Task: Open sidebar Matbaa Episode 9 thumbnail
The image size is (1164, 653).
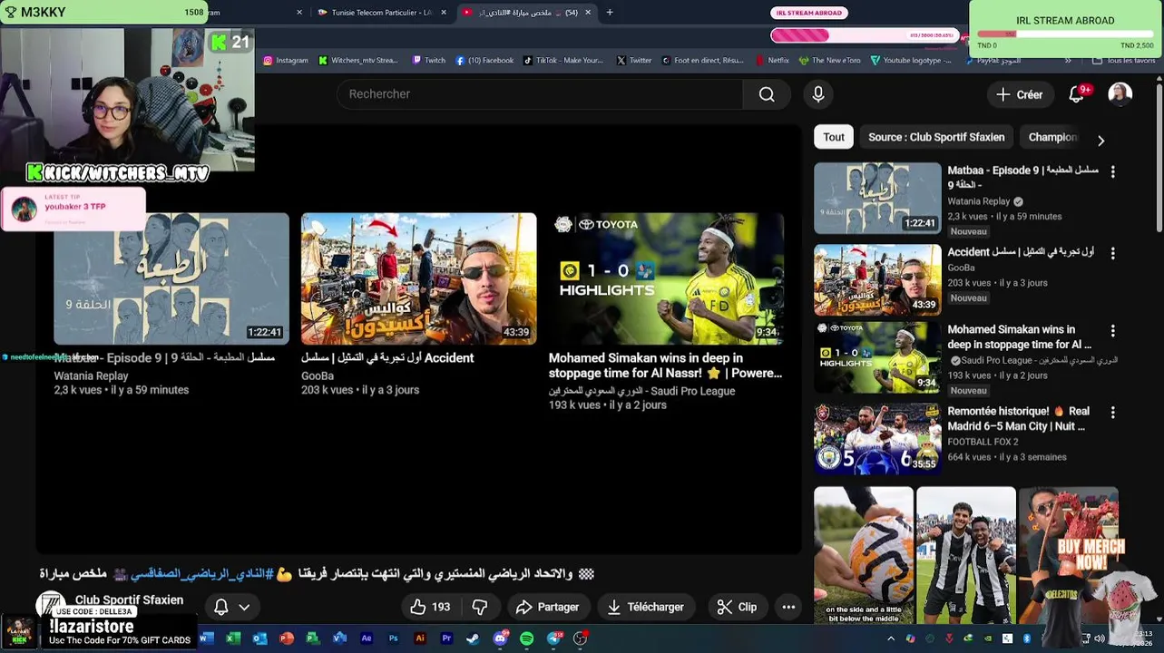Action: (x=877, y=198)
